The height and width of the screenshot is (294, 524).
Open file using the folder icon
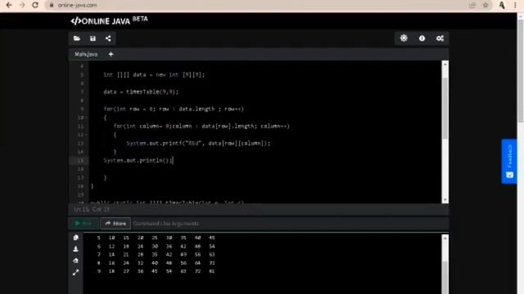point(77,38)
